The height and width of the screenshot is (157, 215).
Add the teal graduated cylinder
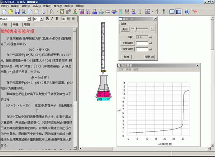tap(120, 12)
